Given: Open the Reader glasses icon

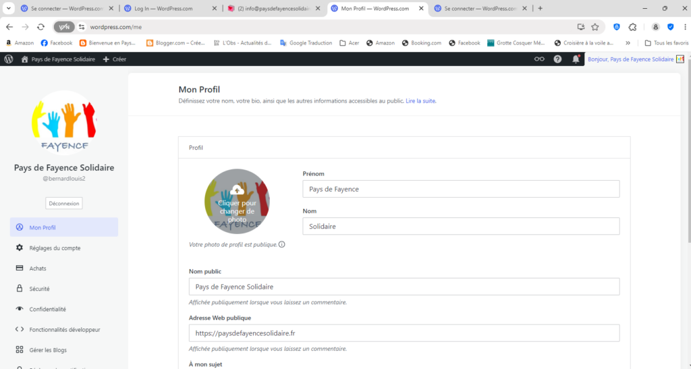Looking at the screenshot, I should (539, 59).
